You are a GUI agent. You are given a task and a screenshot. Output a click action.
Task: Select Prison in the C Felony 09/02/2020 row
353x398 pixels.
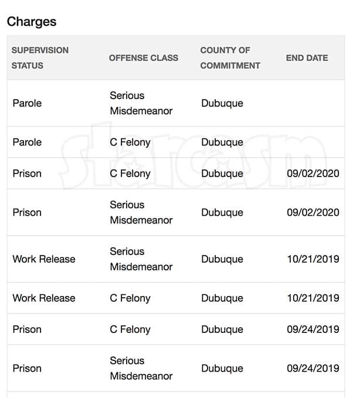(x=27, y=174)
